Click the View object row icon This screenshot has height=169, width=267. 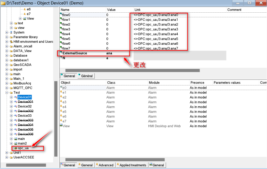point(61,125)
